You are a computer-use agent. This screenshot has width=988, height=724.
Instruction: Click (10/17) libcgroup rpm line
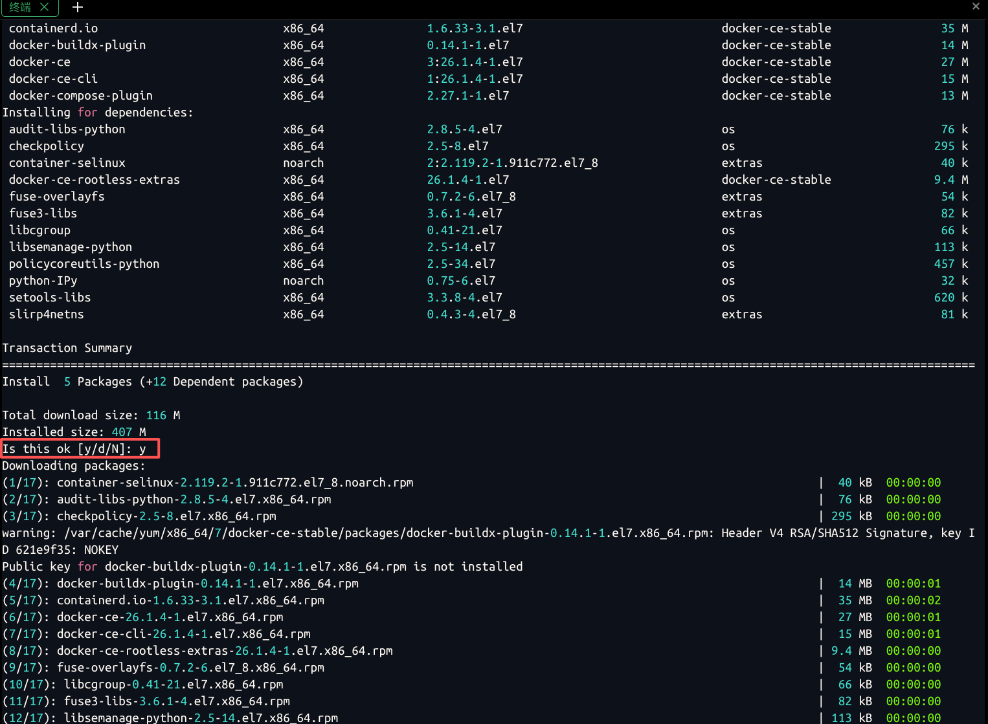[471, 685]
